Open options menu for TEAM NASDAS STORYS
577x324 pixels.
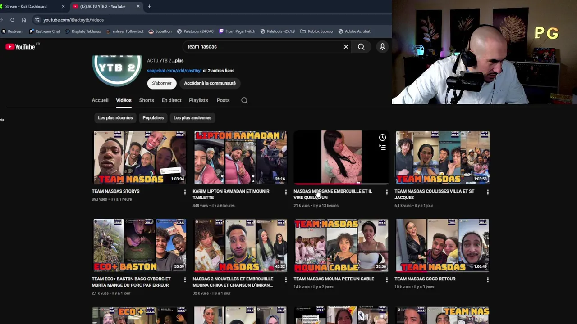pyautogui.click(x=184, y=192)
